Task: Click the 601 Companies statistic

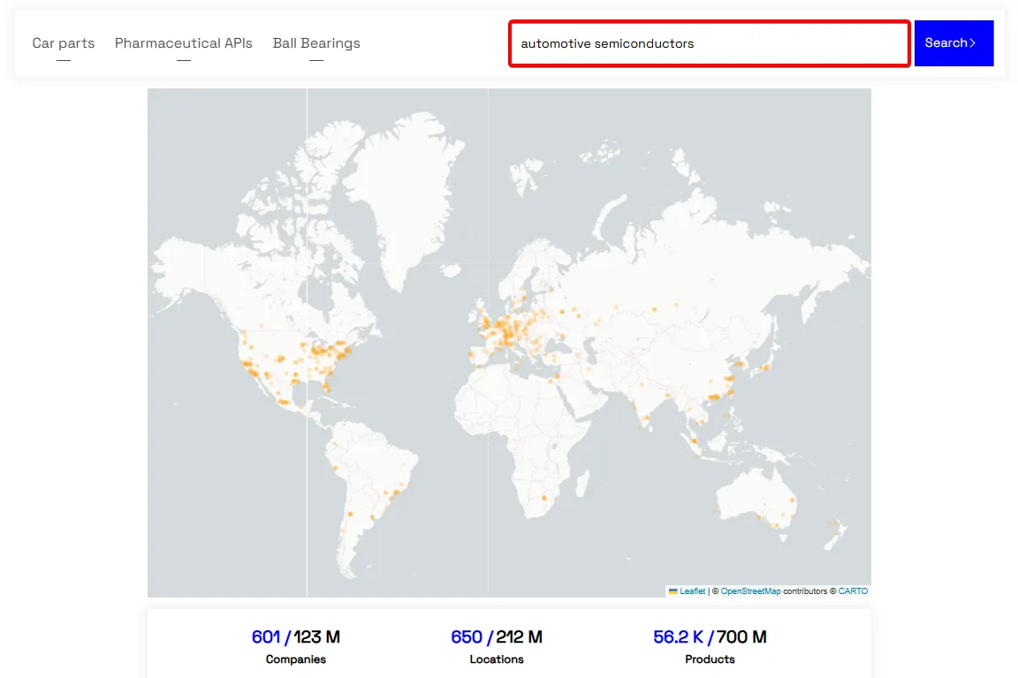Action: coord(295,646)
